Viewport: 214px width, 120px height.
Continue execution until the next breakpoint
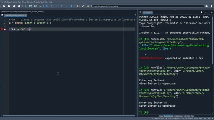coord(67,6)
